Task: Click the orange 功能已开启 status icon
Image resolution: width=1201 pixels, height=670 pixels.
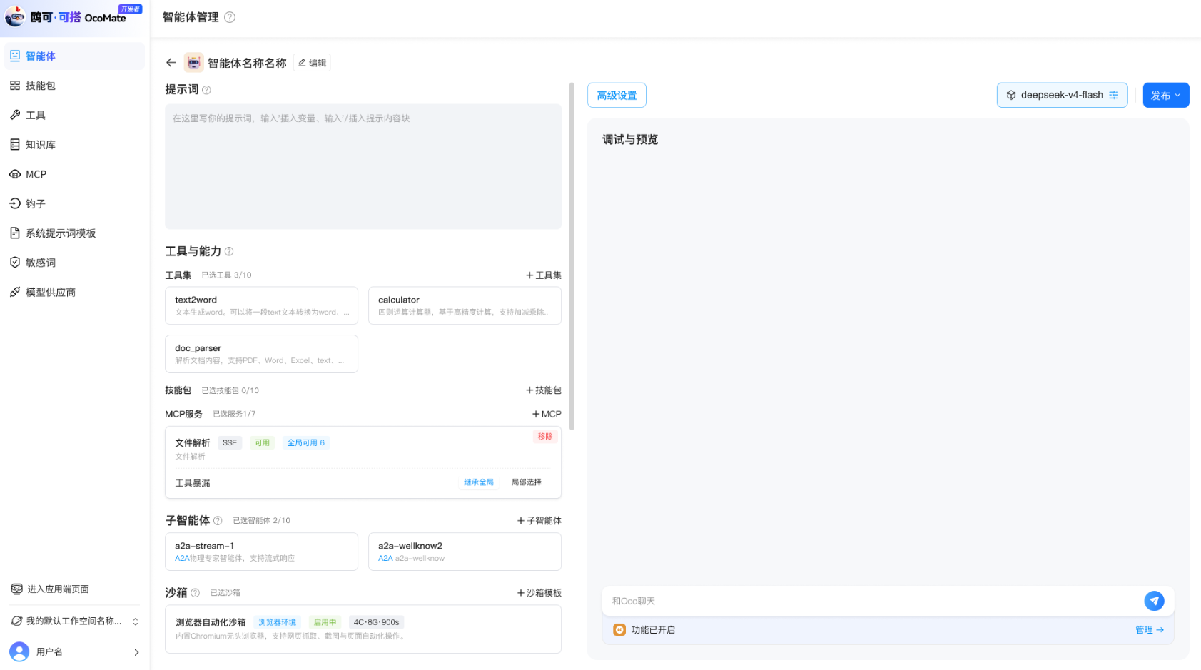Action: [619, 630]
